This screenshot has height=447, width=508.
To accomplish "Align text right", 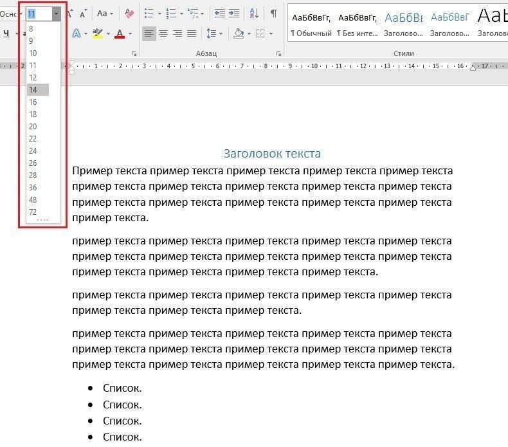I will [177, 33].
